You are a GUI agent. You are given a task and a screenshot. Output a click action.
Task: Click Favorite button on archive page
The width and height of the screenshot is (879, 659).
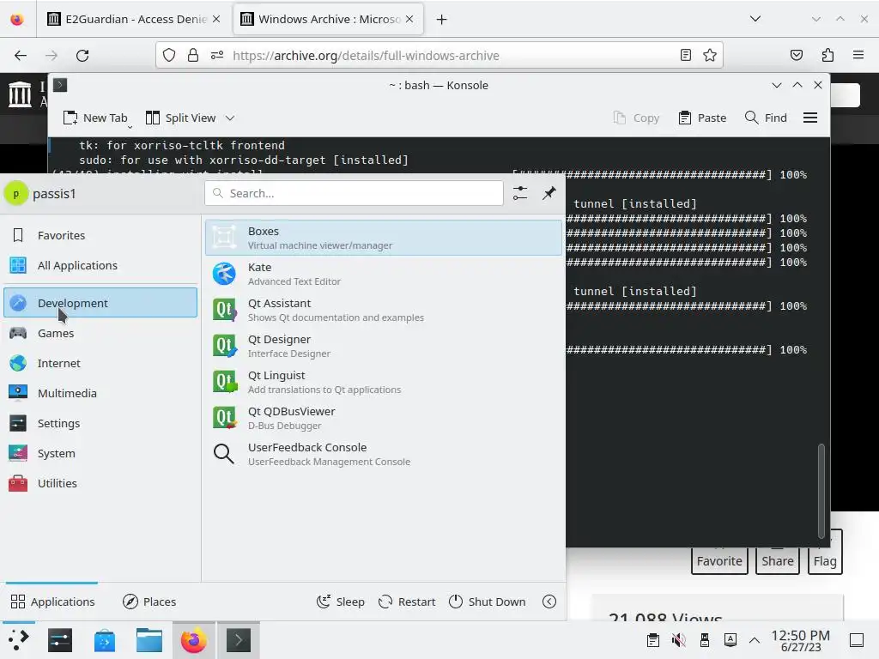[x=719, y=560]
